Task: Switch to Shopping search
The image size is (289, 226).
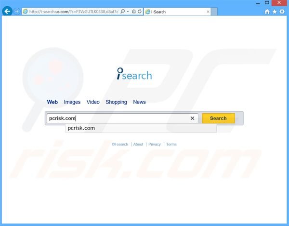Action: pyautogui.click(x=116, y=102)
